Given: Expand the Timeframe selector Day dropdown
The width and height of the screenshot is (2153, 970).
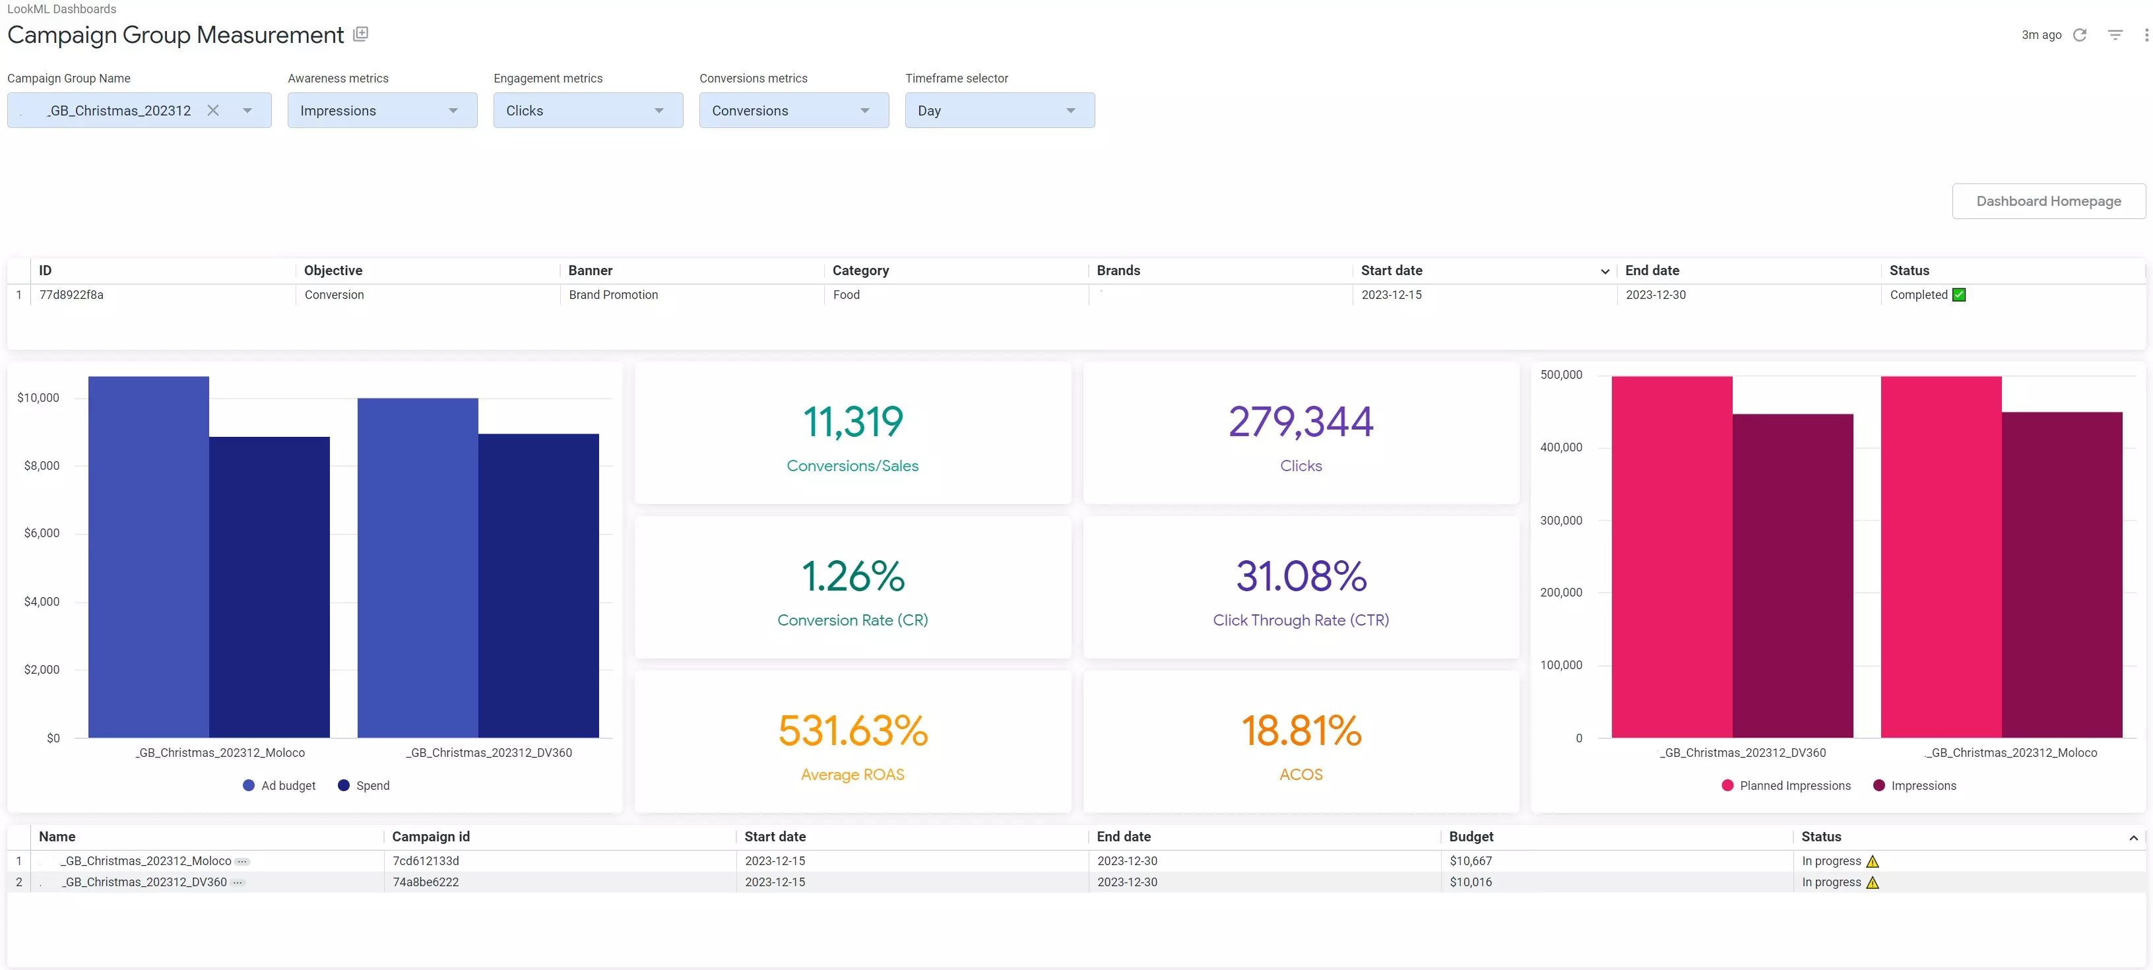Looking at the screenshot, I should [1000, 110].
